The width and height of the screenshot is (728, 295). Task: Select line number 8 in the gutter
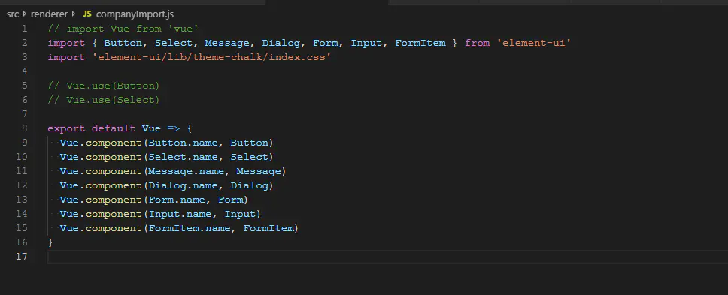point(25,128)
